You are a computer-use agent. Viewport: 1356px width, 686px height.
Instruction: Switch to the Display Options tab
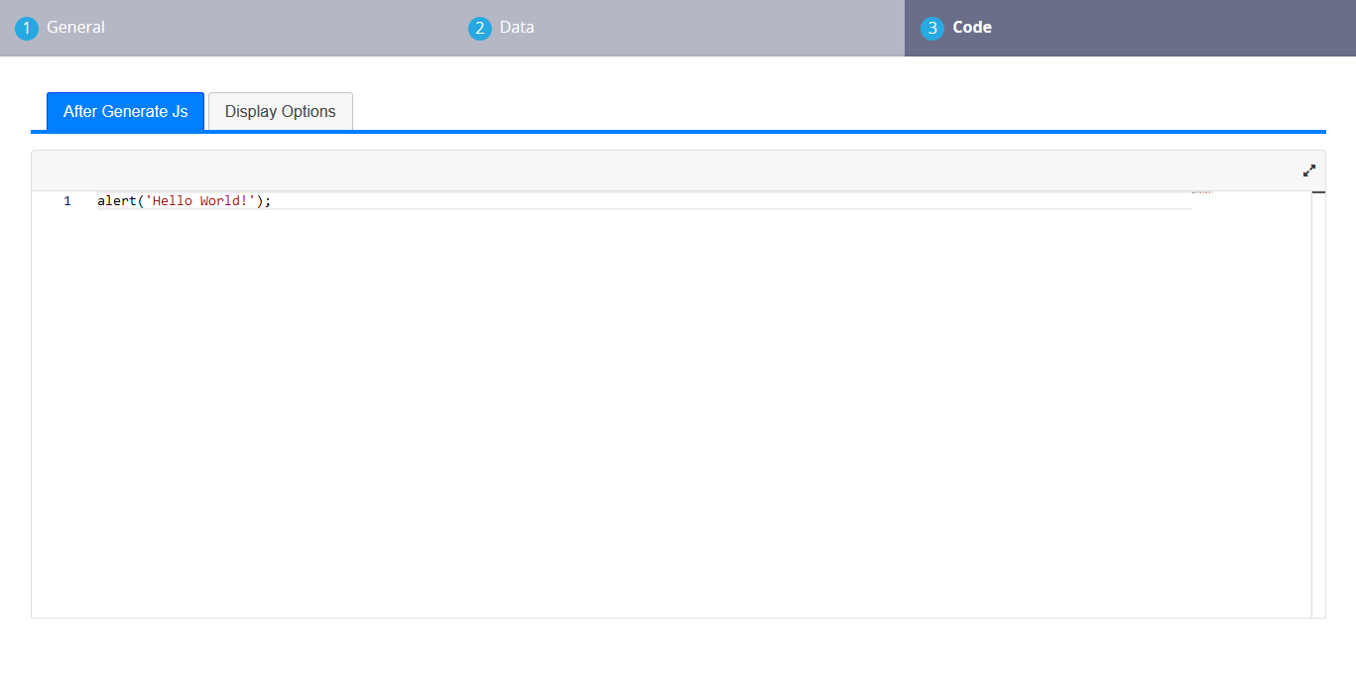pyautogui.click(x=280, y=111)
